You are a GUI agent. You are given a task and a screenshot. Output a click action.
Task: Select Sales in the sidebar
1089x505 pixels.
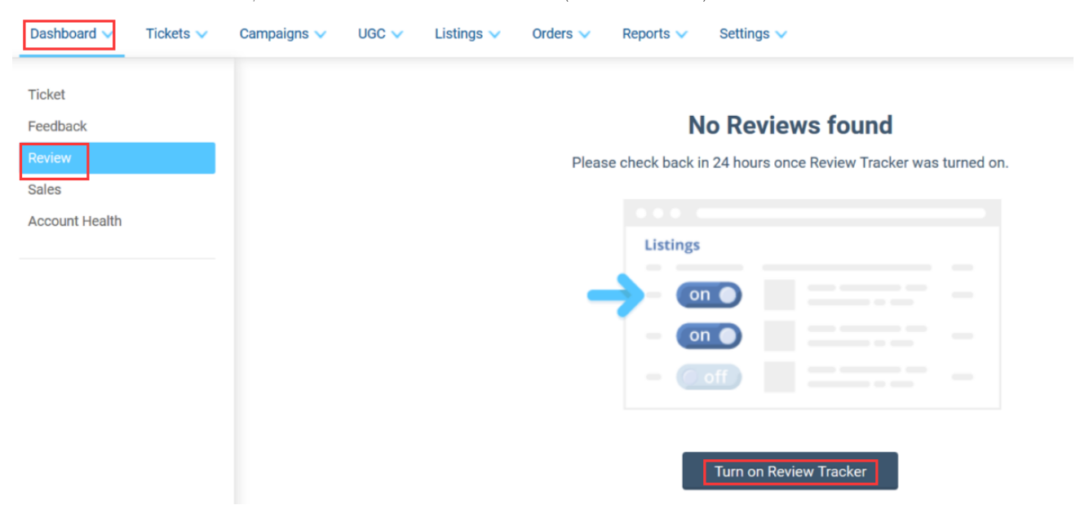coord(44,189)
